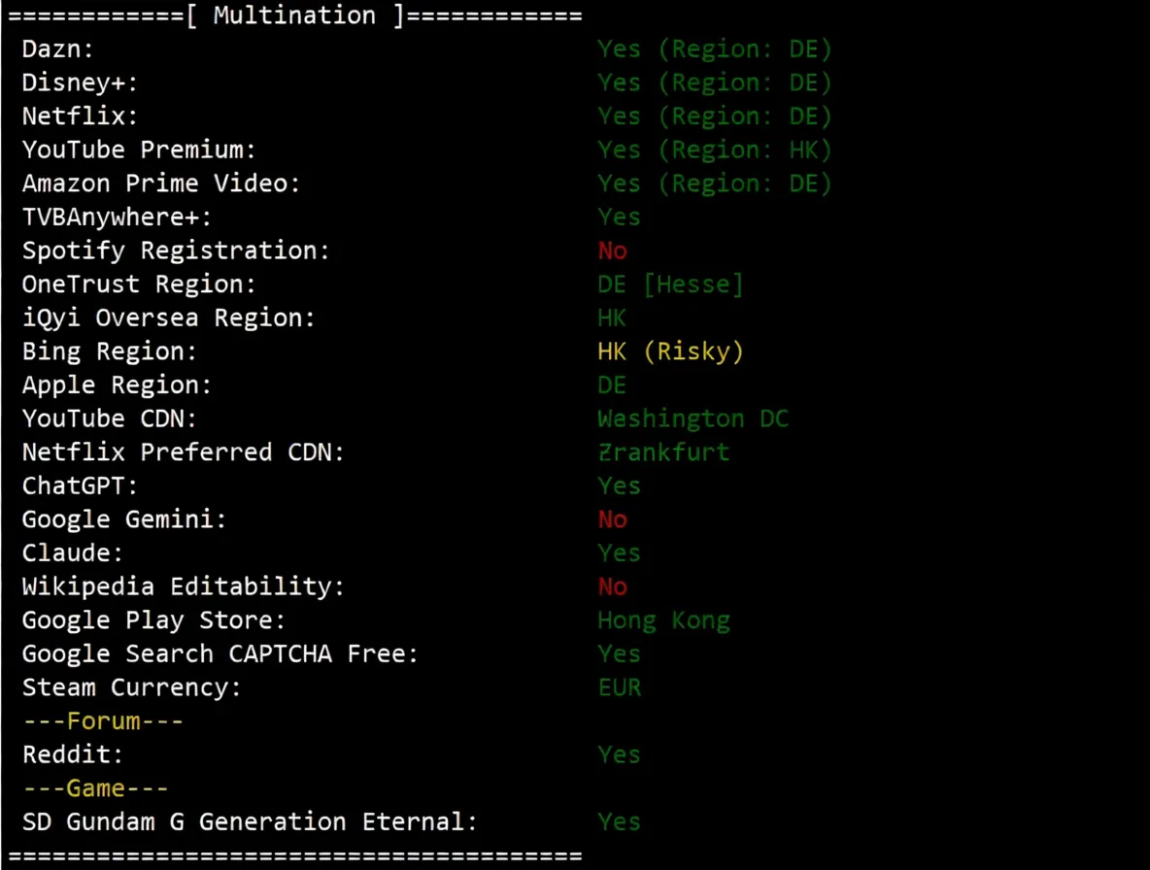Click 'SD Gundam G Generation Eternal:' label

[250, 822]
